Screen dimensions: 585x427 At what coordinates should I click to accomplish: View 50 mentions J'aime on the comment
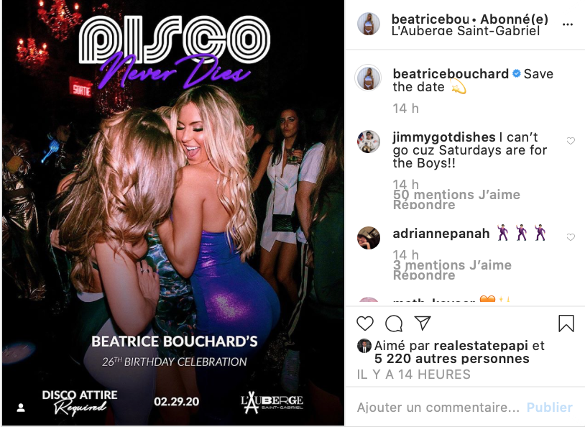[x=456, y=195]
